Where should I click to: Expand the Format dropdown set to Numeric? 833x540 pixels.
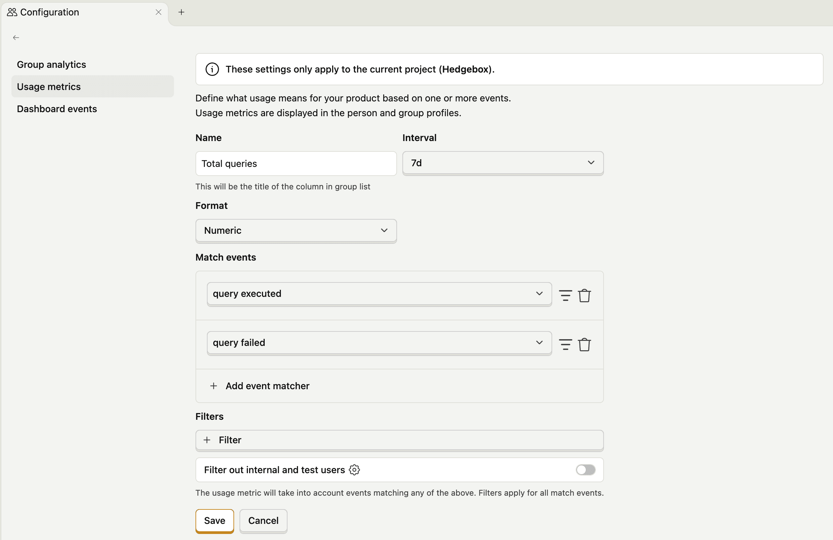[296, 231]
